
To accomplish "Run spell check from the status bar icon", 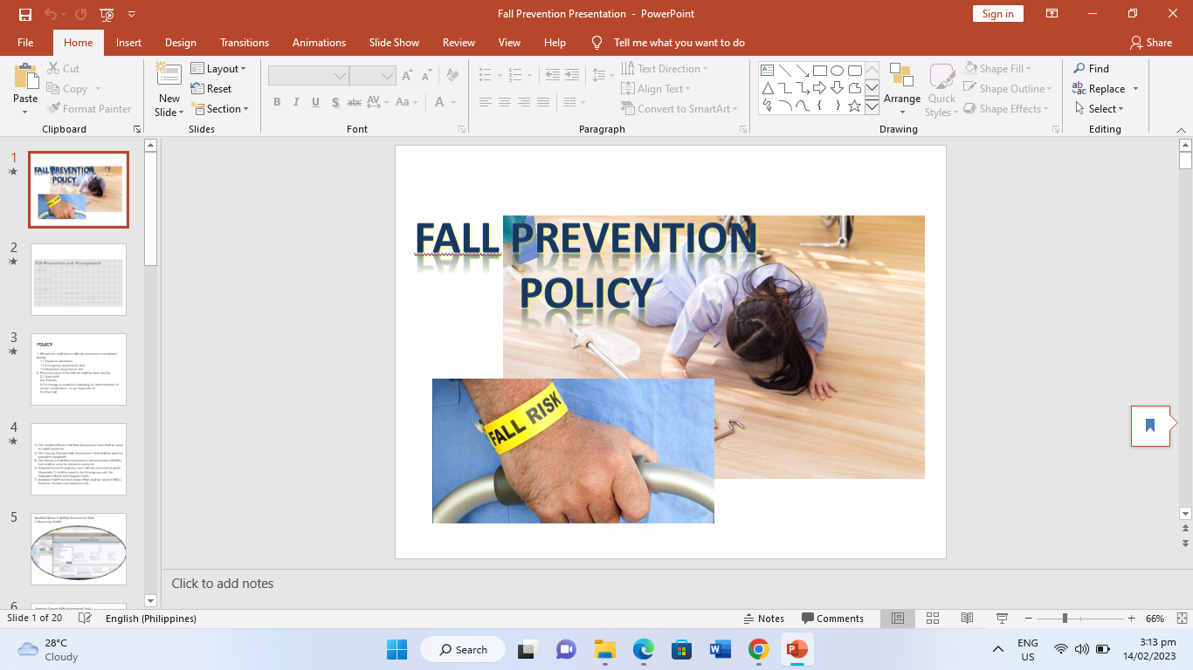I will pos(85,619).
